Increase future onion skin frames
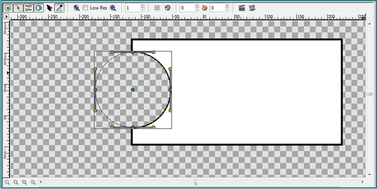 (x=227, y=6)
